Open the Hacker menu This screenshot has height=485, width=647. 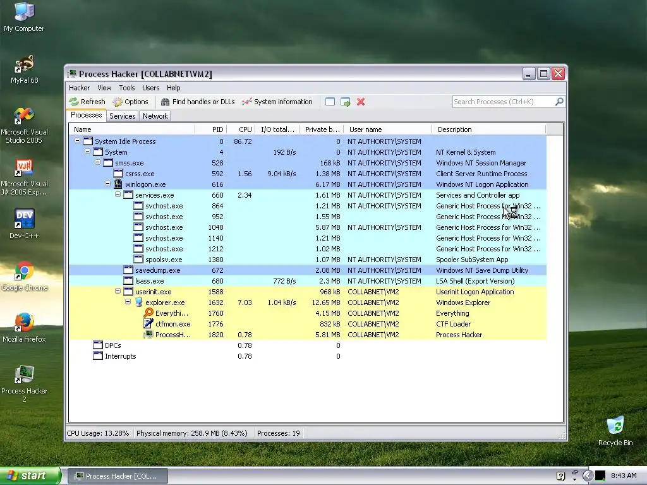(x=79, y=88)
